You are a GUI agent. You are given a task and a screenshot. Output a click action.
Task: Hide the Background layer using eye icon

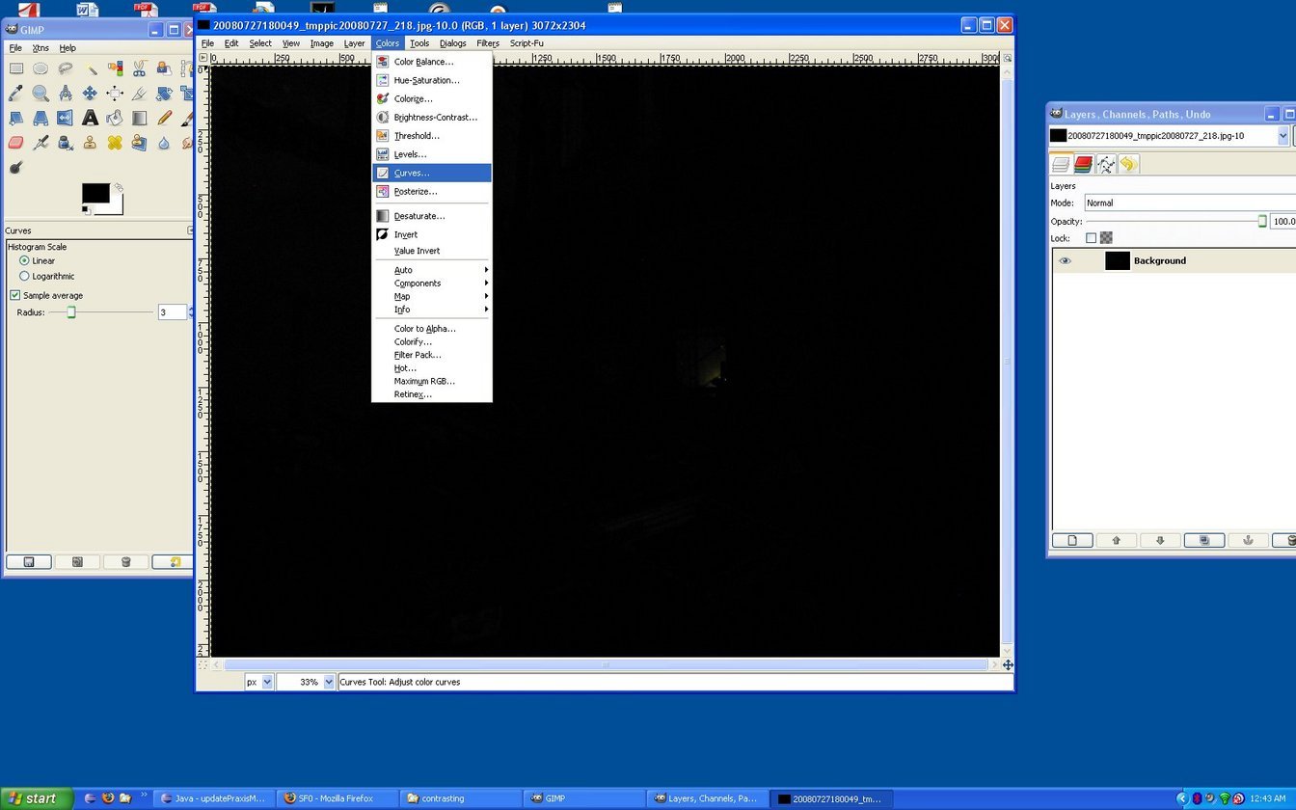pyautogui.click(x=1065, y=260)
